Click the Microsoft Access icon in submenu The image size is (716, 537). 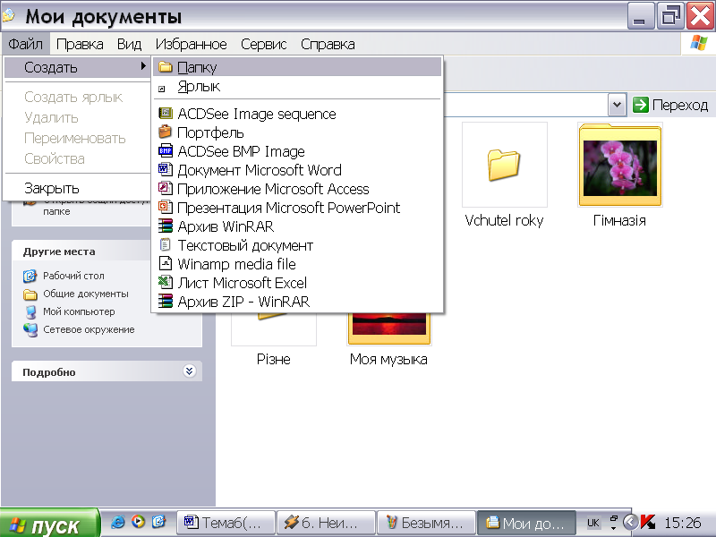(166, 188)
